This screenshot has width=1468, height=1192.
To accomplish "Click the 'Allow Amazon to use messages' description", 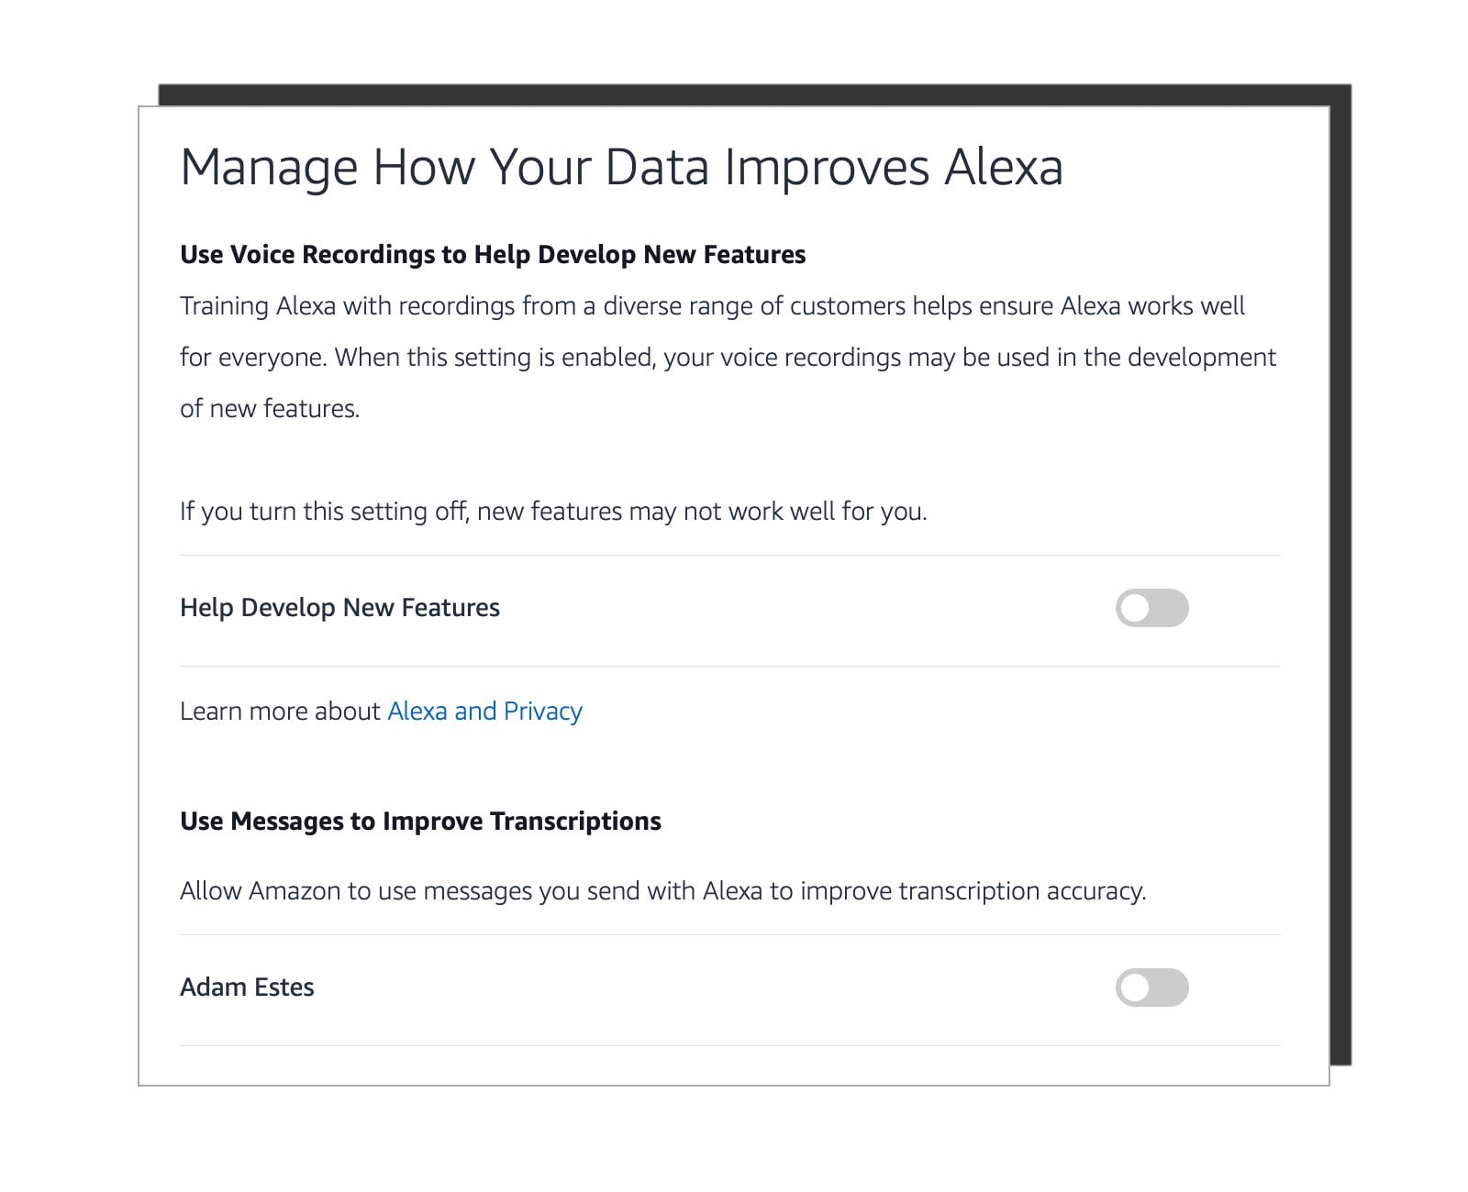I will (x=662, y=891).
